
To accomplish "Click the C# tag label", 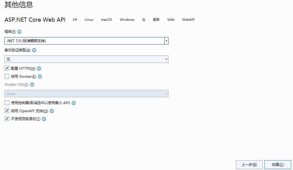I will 75,20.
